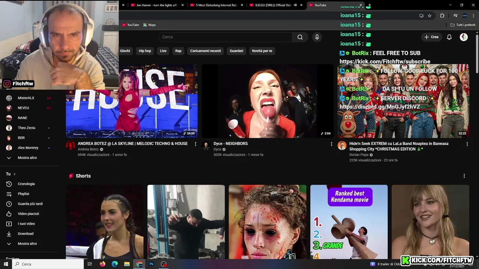479x269 pixels.
Task: Select the Hip hop filter chip
Action: 145,51
